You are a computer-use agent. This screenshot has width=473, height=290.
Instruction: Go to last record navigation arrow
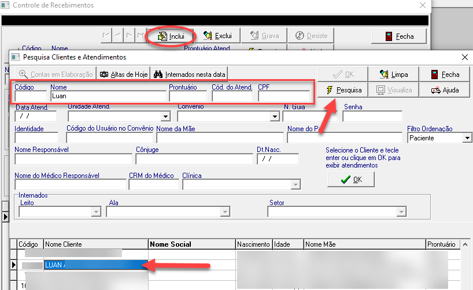141,36
